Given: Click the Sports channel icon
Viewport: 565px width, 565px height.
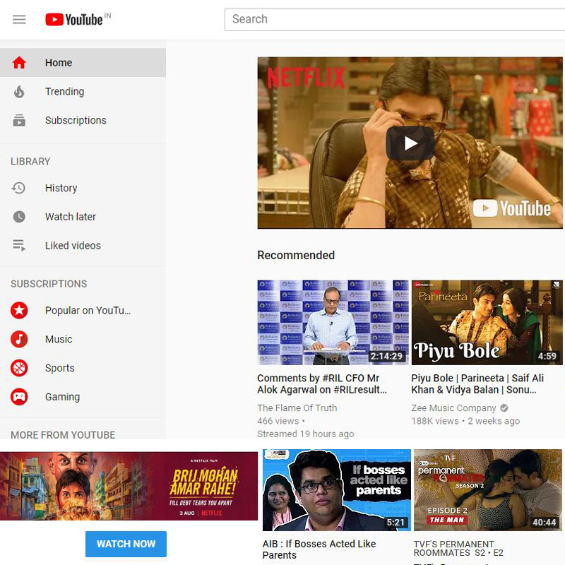Looking at the screenshot, I should [x=20, y=368].
